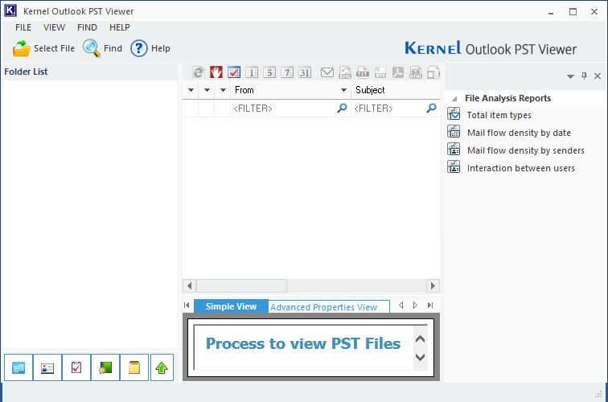Click preview pane up chevron

click(x=420, y=339)
